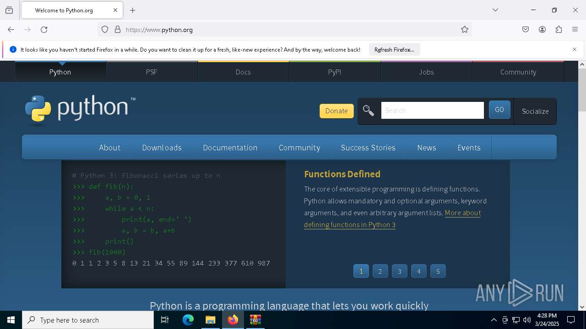Open a new browser tab

click(133, 10)
